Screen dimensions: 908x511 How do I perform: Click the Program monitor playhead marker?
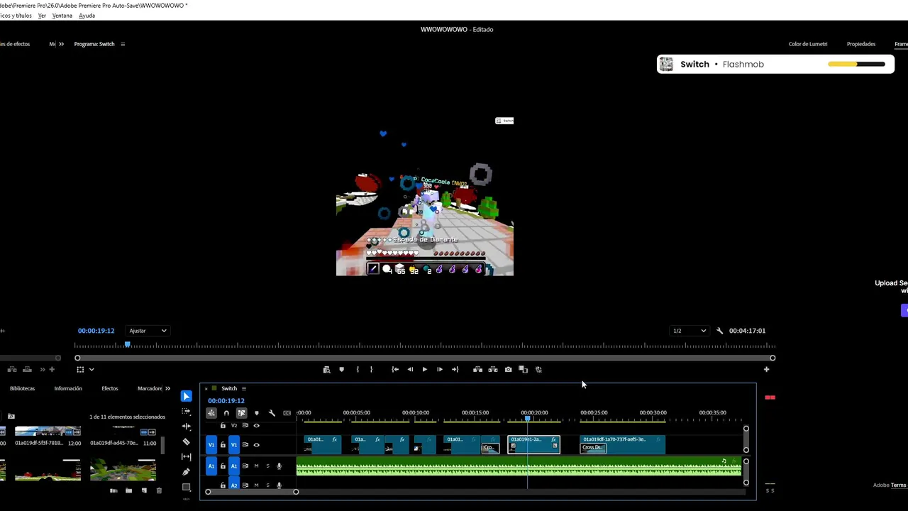(x=128, y=344)
